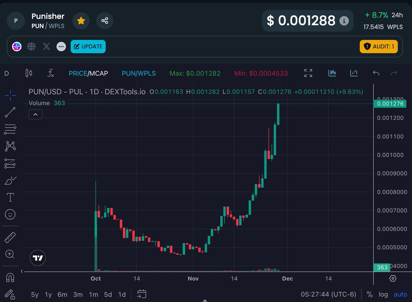Open the share options for Punisher
412x302 pixels.
105,21
